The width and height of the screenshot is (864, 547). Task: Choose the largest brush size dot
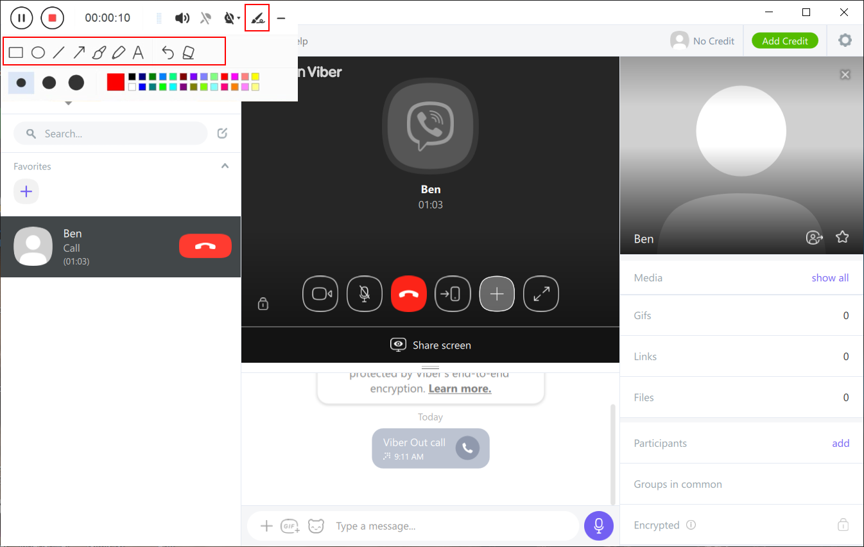click(76, 83)
